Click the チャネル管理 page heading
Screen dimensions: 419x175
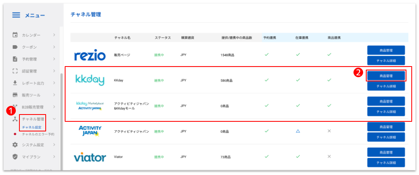pyautogui.click(x=86, y=15)
